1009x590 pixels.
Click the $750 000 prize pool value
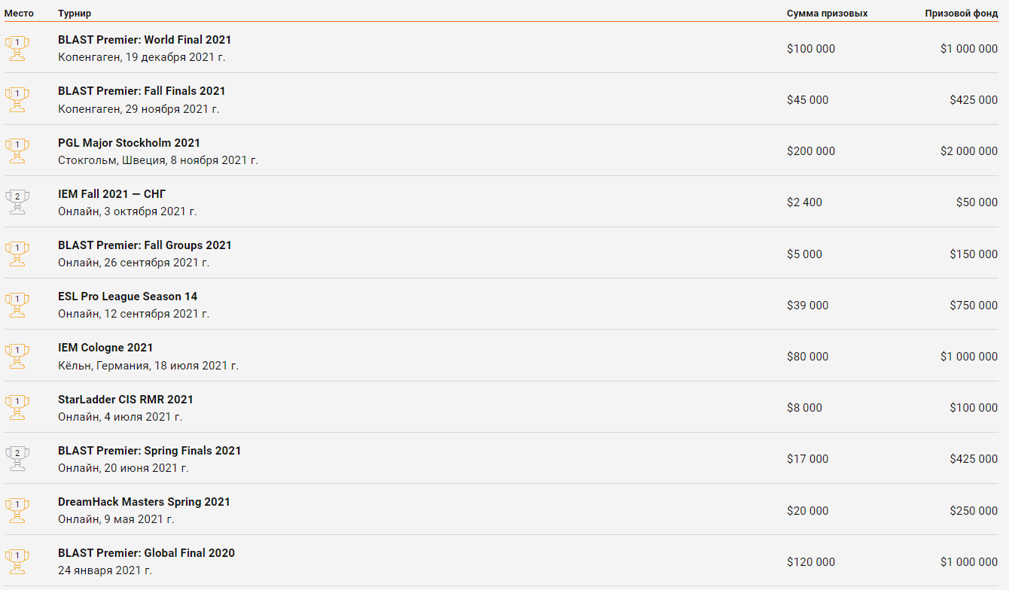tap(974, 306)
